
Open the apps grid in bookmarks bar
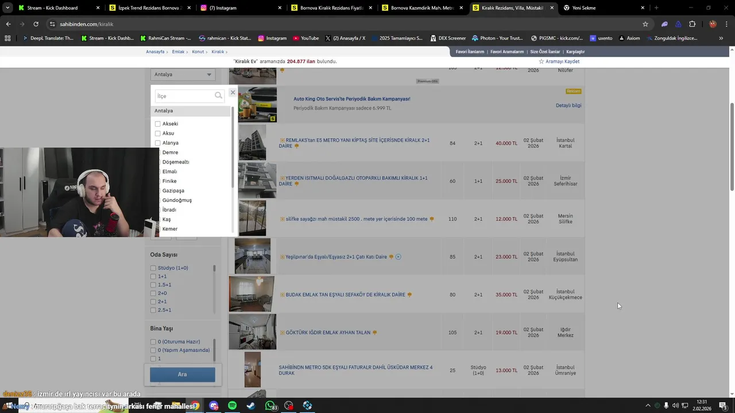click(x=7, y=38)
